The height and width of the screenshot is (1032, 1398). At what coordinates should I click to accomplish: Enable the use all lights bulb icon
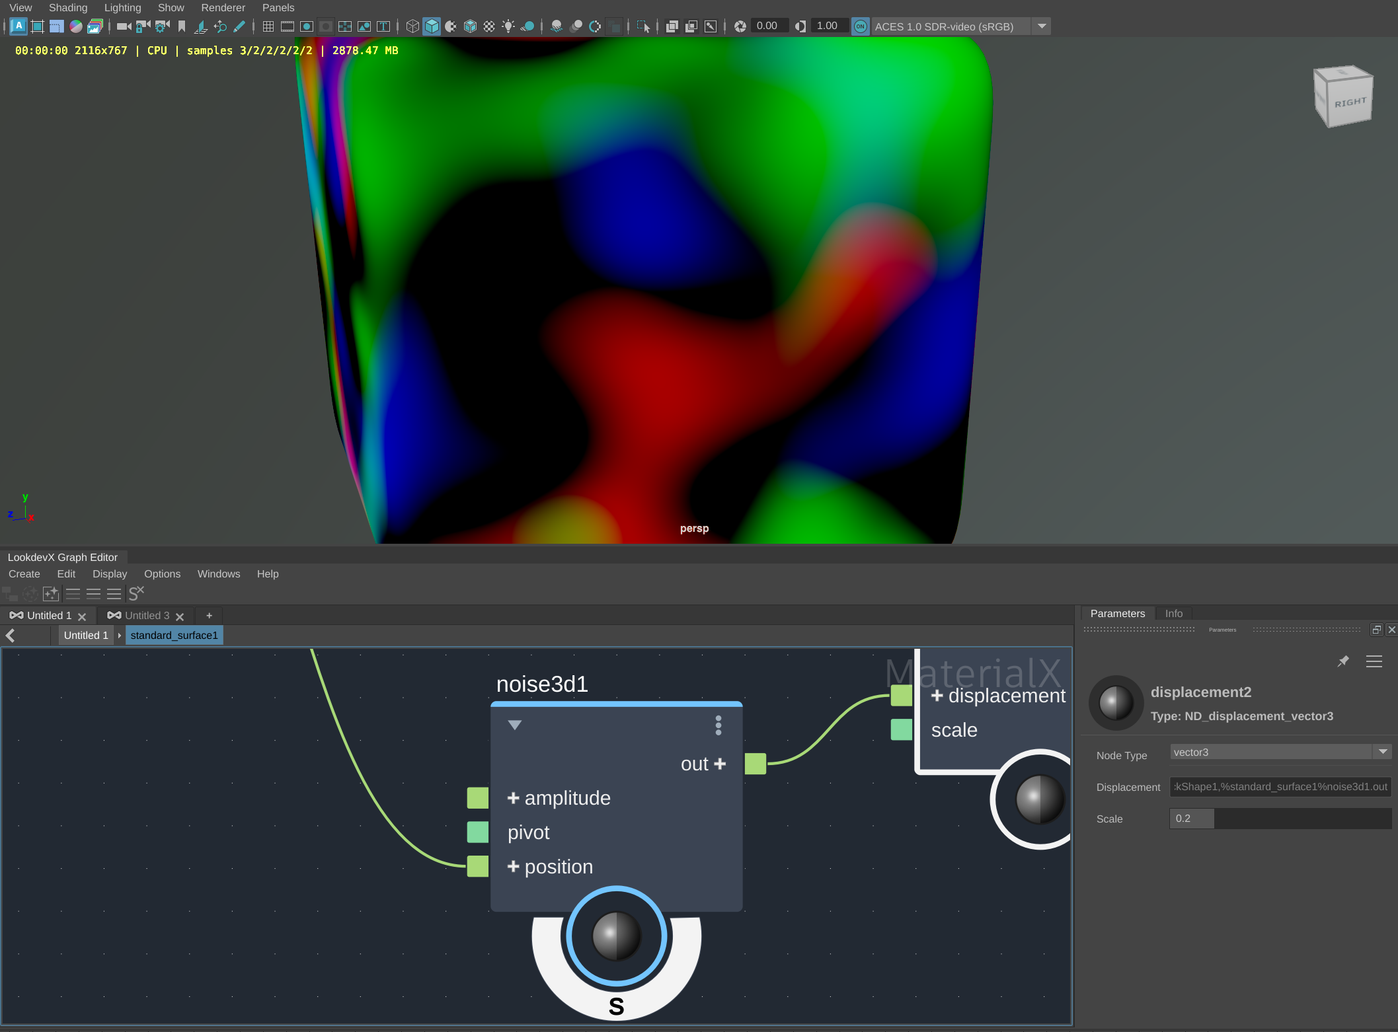click(508, 26)
